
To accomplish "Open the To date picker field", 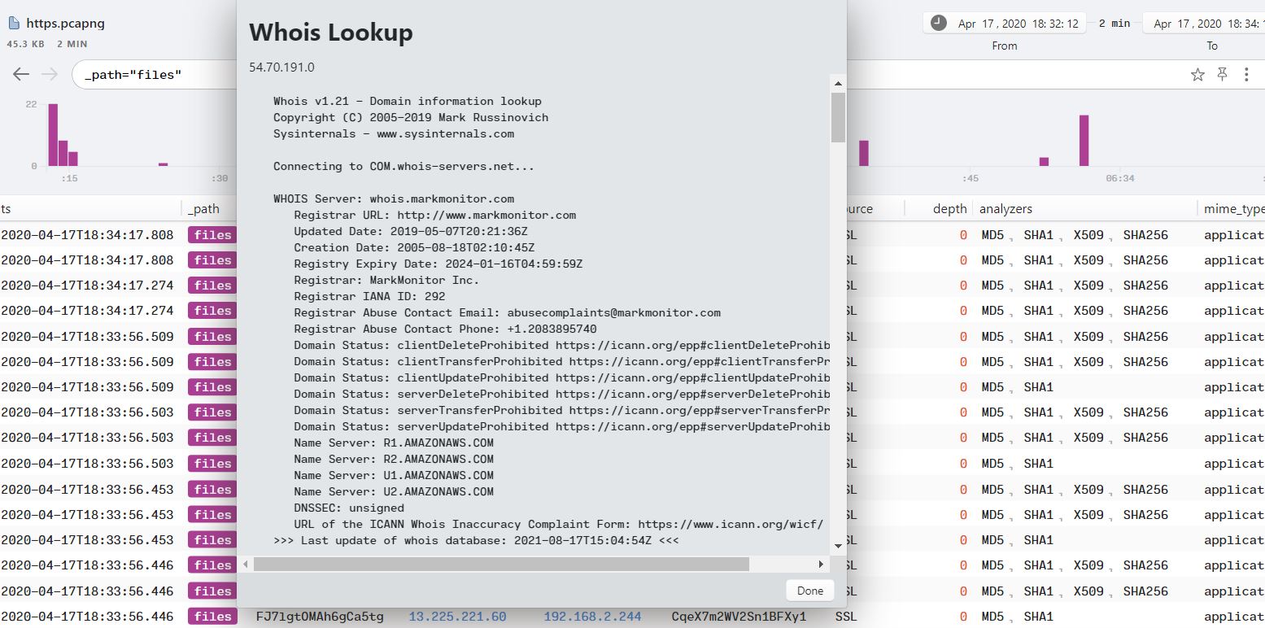I will tap(1205, 24).
